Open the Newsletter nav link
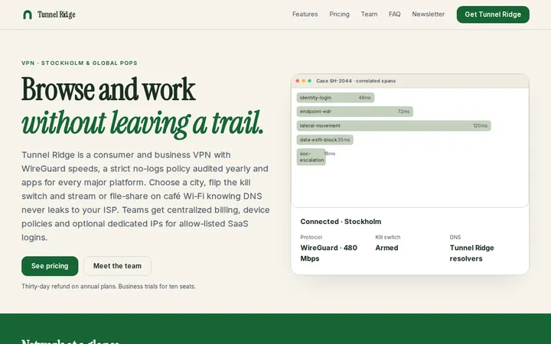 pyautogui.click(x=429, y=14)
